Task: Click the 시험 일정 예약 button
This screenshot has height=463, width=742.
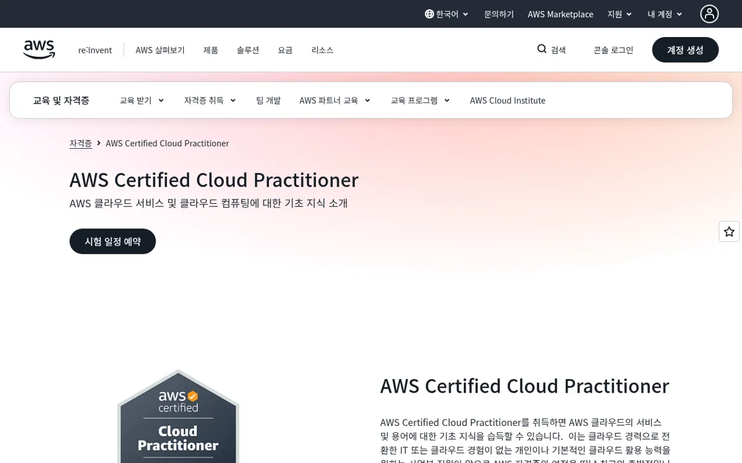Action: 113,241
